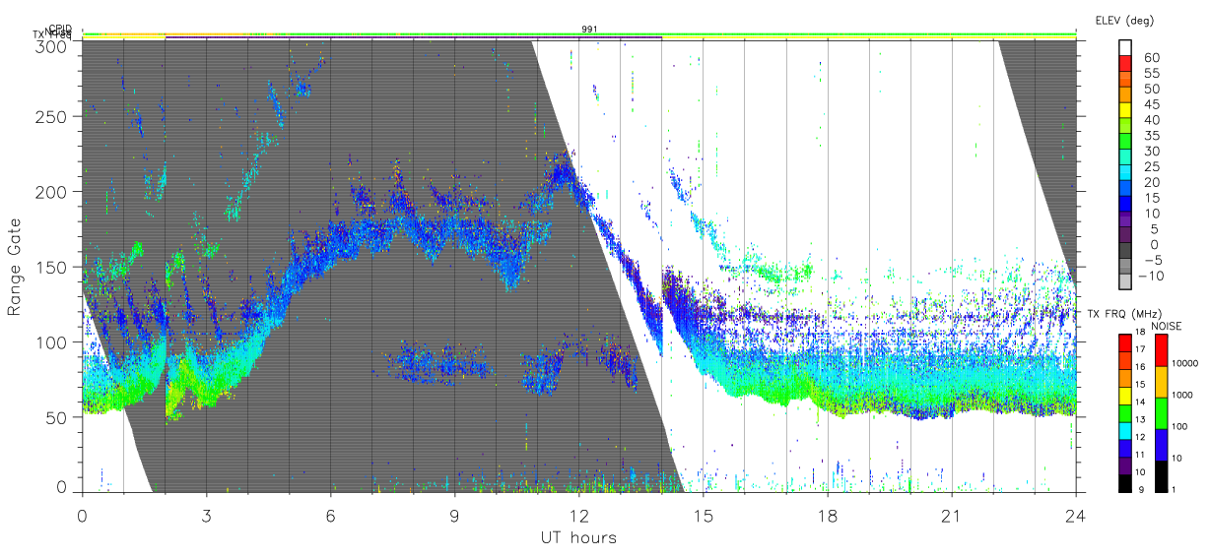Click the '3' tick label on UT hours axis

coord(206,516)
